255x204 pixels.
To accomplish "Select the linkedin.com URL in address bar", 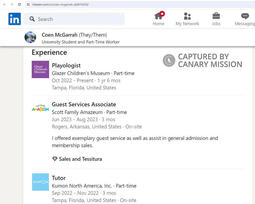I will tap(61, 4).
